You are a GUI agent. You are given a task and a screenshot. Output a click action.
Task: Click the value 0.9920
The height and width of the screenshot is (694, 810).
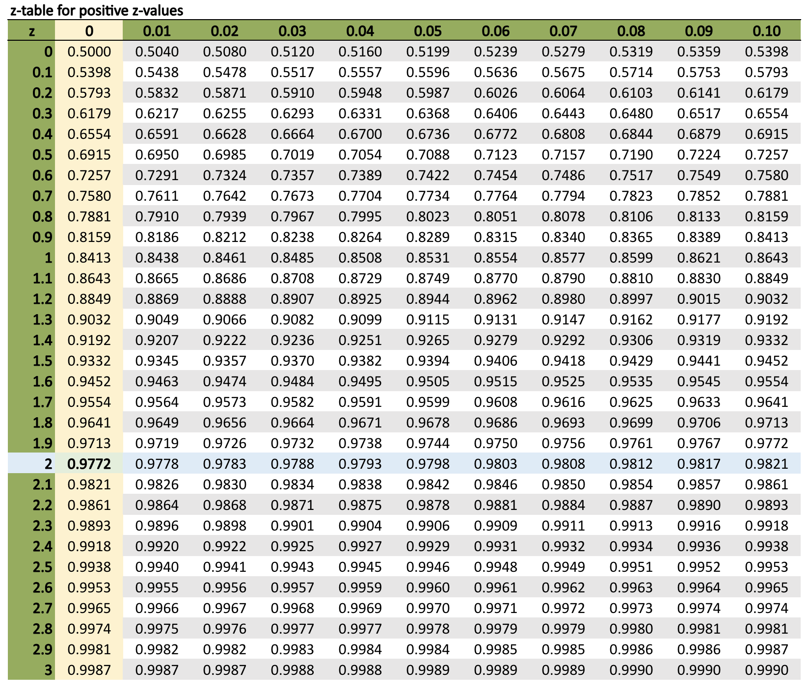click(x=157, y=546)
